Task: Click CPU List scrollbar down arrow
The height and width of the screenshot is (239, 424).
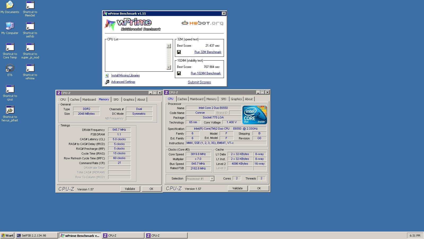Action: [169, 67]
